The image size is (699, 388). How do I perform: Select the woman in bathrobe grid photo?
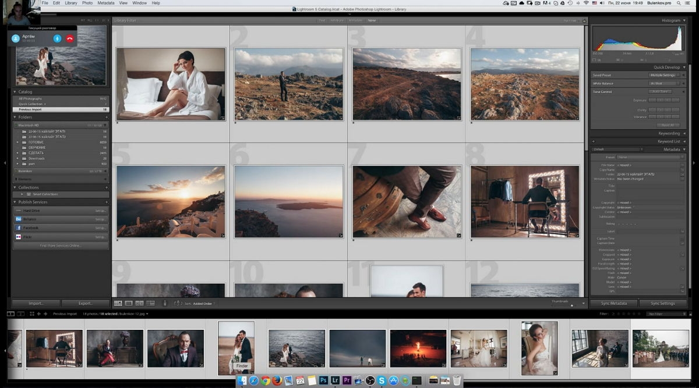171,84
